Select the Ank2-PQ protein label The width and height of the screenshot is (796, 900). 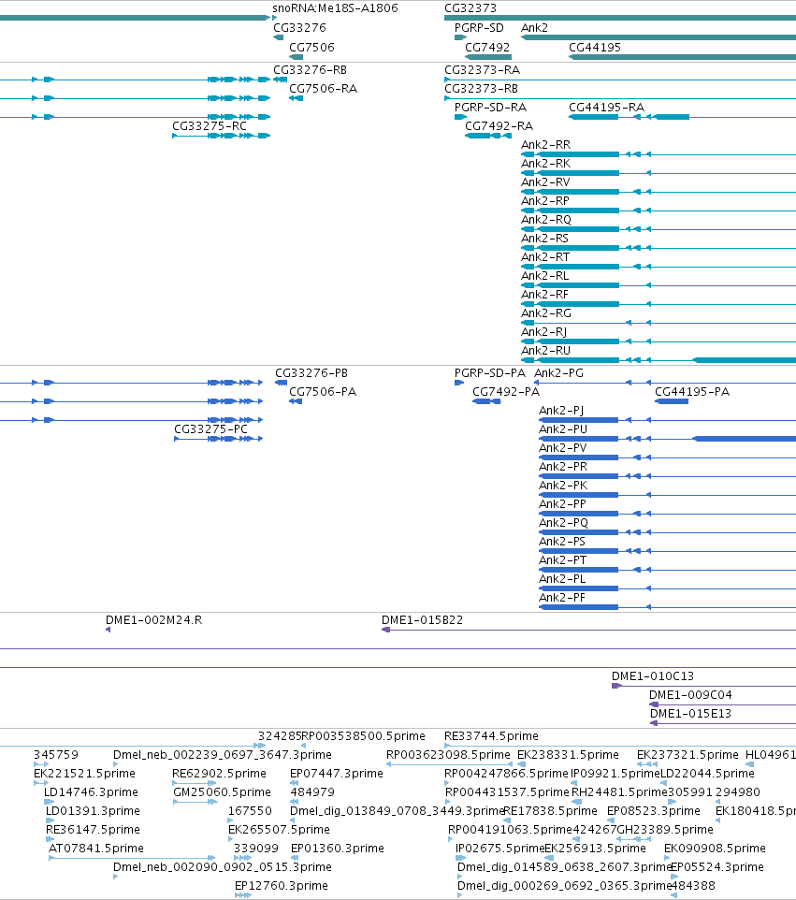564,522
